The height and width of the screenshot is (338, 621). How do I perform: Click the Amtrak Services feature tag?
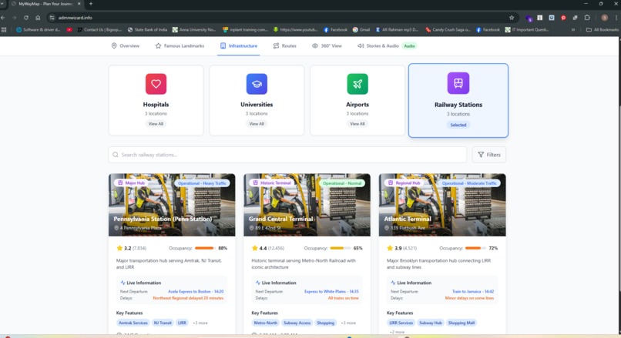click(x=133, y=323)
